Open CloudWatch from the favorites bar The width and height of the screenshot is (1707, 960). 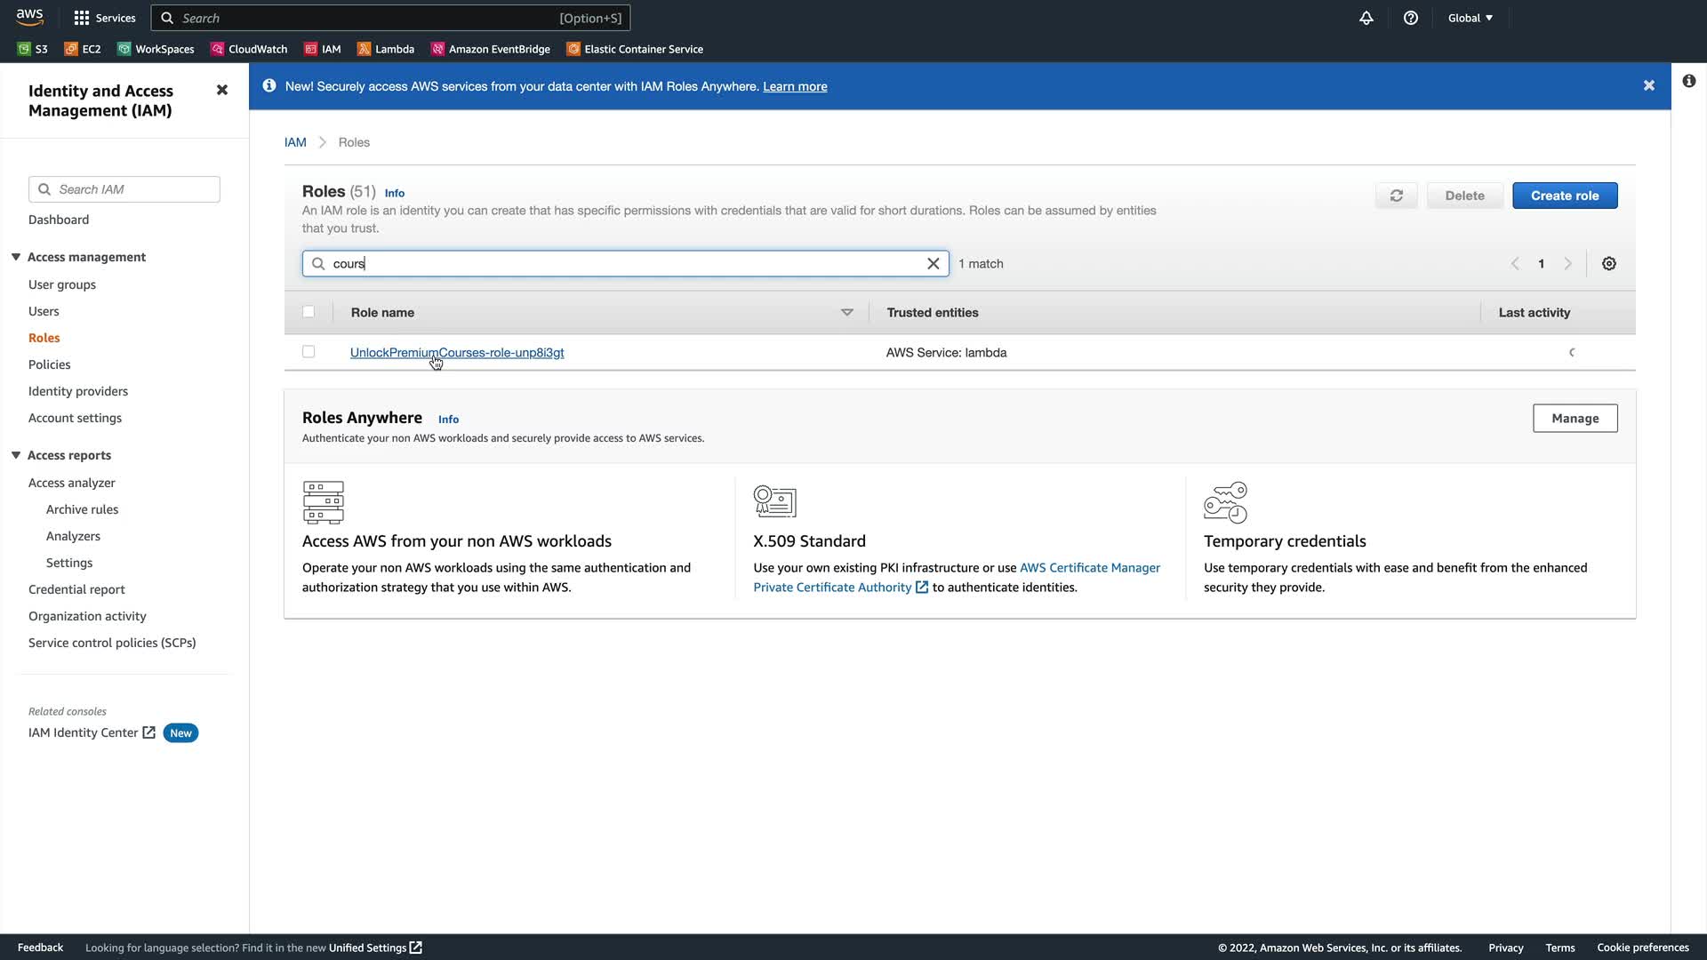pyautogui.click(x=249, y=49)
